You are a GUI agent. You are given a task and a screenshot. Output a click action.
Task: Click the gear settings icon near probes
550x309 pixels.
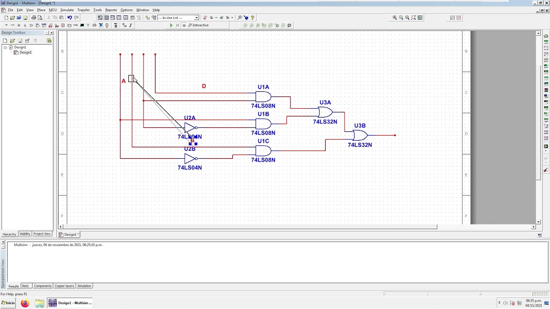tap(289, 25)
